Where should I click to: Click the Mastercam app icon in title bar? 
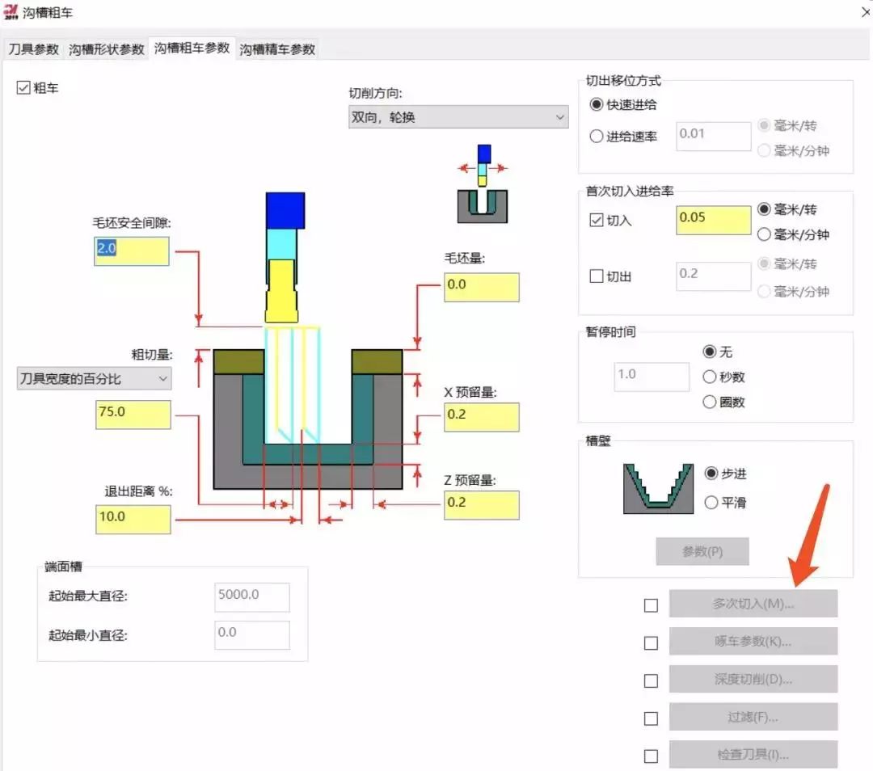pyautogui.click(x=11, y=11)
